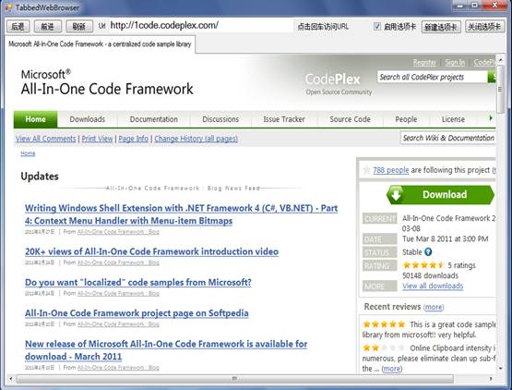
Task: Open blog source link under Shell Extension post
Action: [x=118, y=232]
